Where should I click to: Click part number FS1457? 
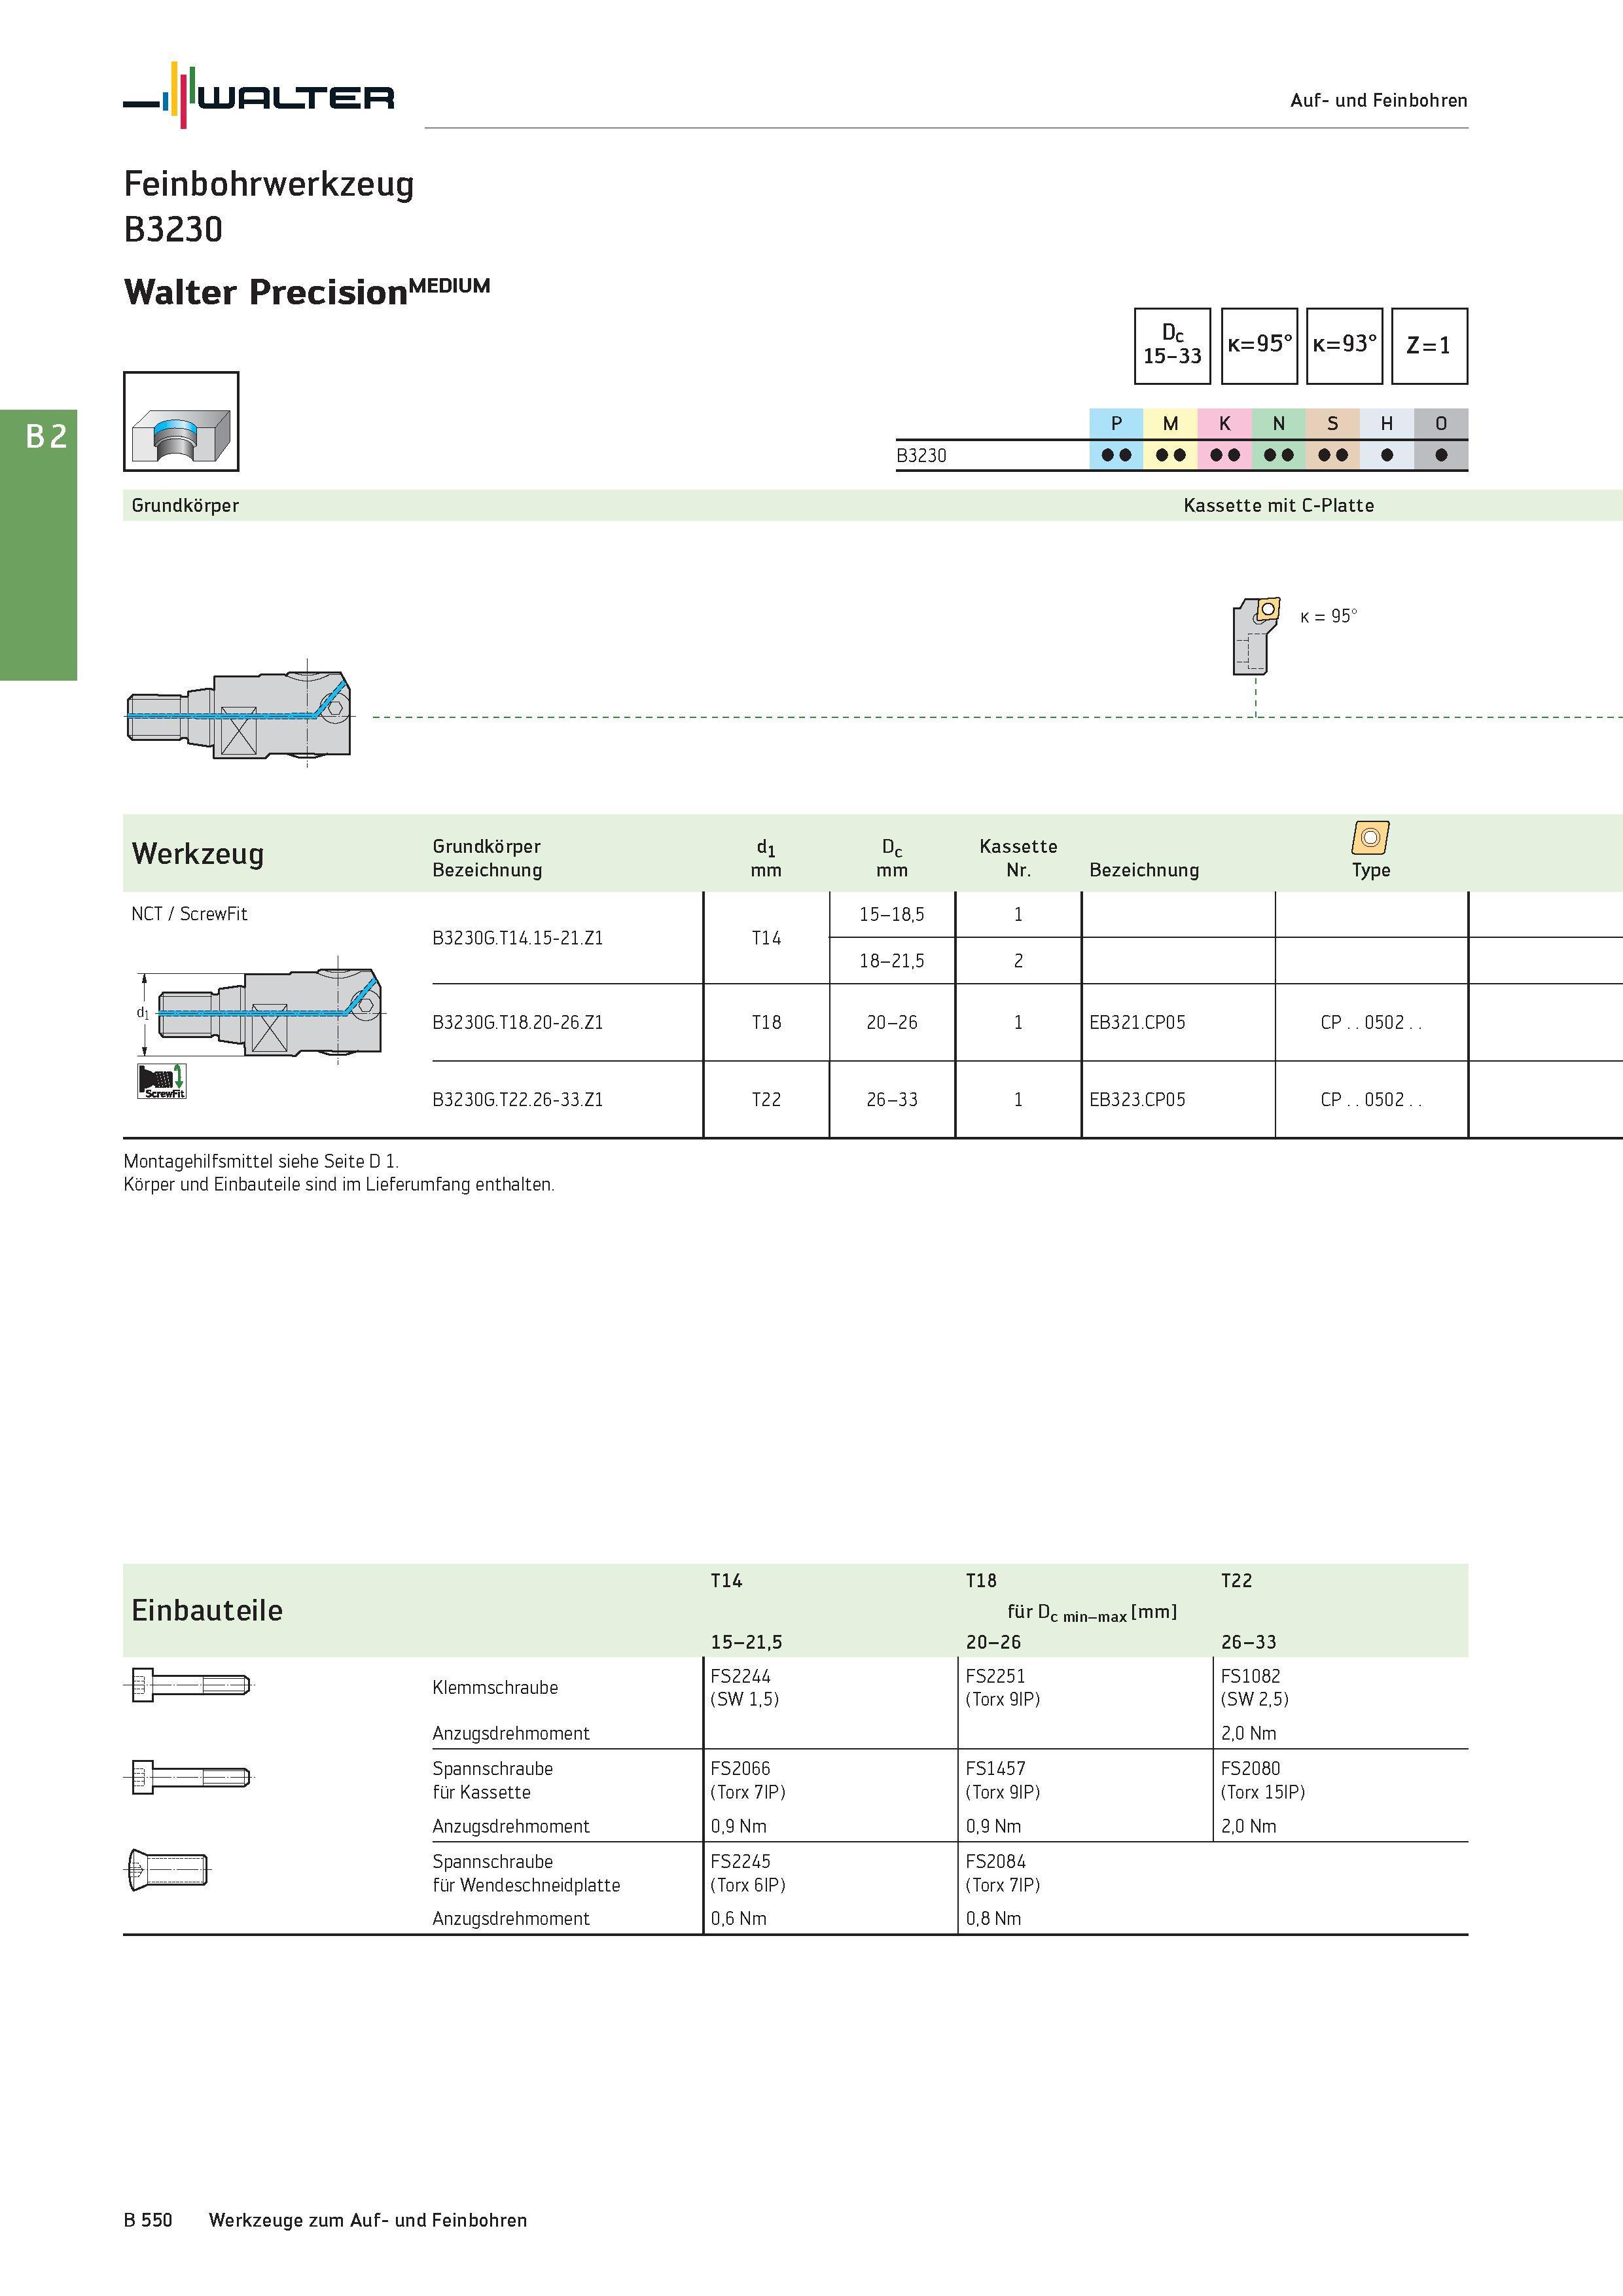tap(995, 1768)
